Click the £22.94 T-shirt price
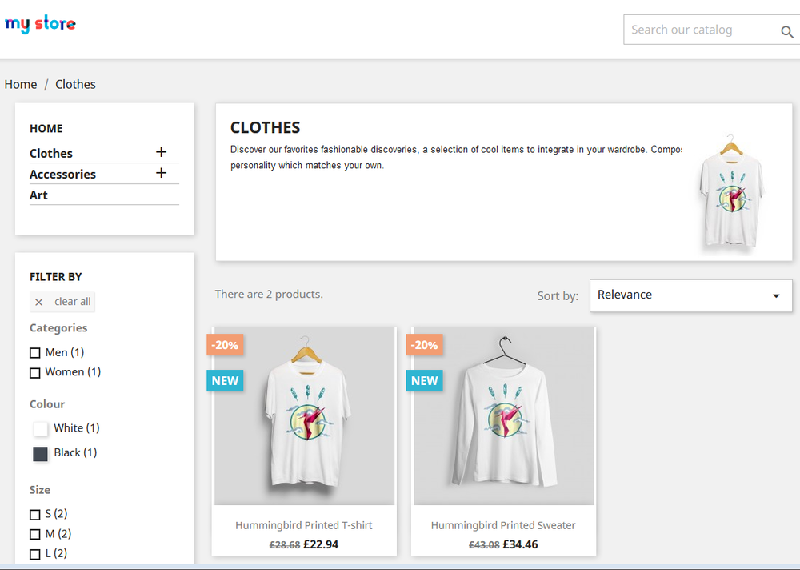Viewport: 800px width, 570px height. point(321,544)
